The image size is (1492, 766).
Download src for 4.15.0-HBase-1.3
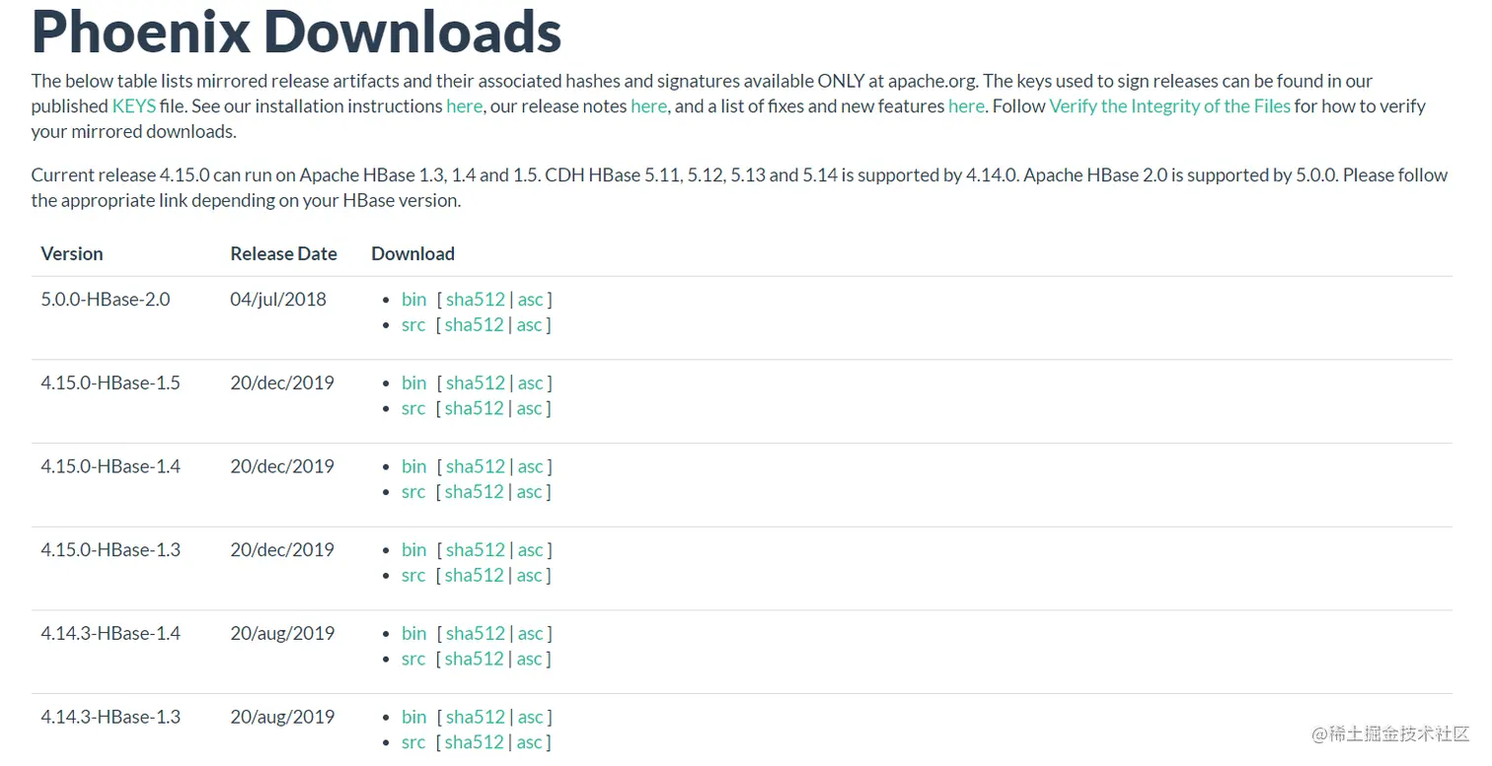(x=413, y=576)
